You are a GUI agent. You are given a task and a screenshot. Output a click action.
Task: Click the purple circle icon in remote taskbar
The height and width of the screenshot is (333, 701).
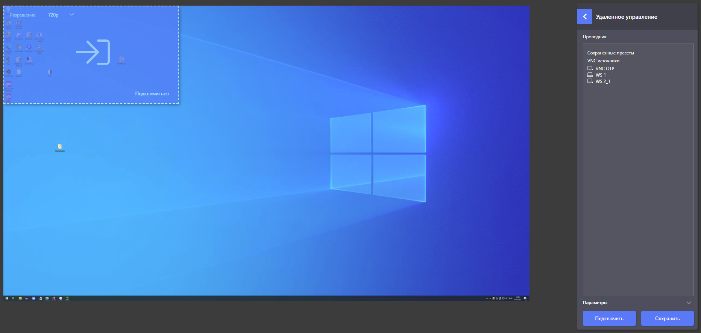click(27, 298)
